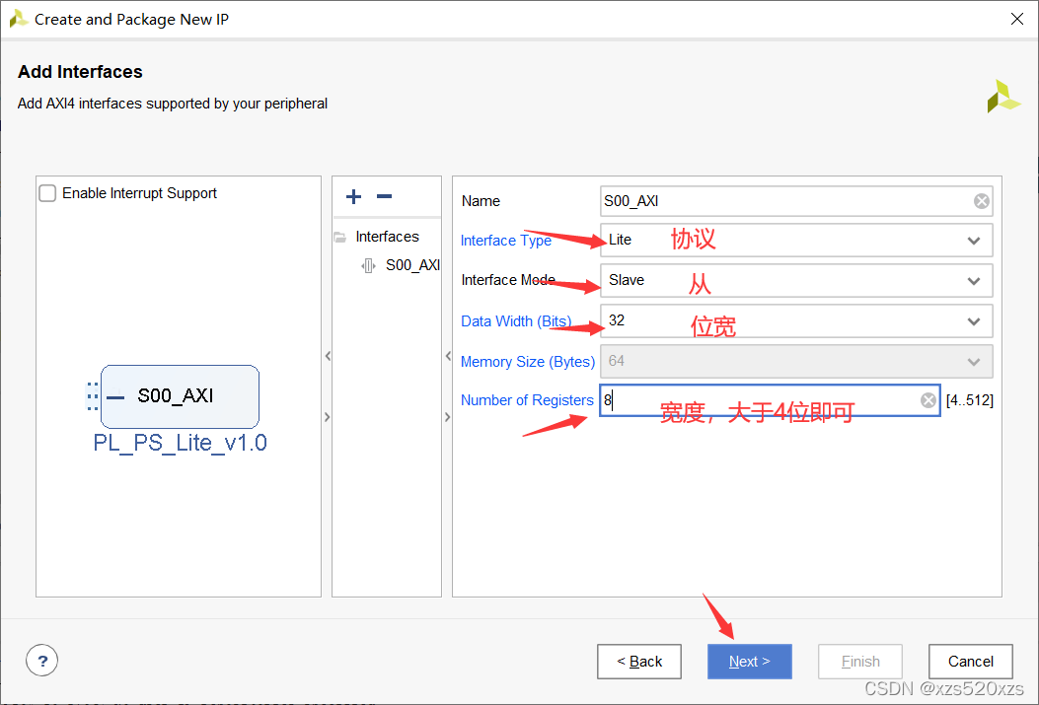Viewport: 1039px width, 705px height.
Task: Select the Interfaces tree root
Action: 387,237
